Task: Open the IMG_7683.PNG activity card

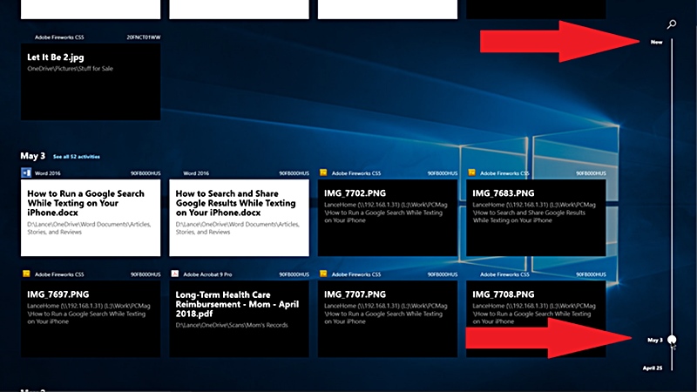Action: pos(536,218)
